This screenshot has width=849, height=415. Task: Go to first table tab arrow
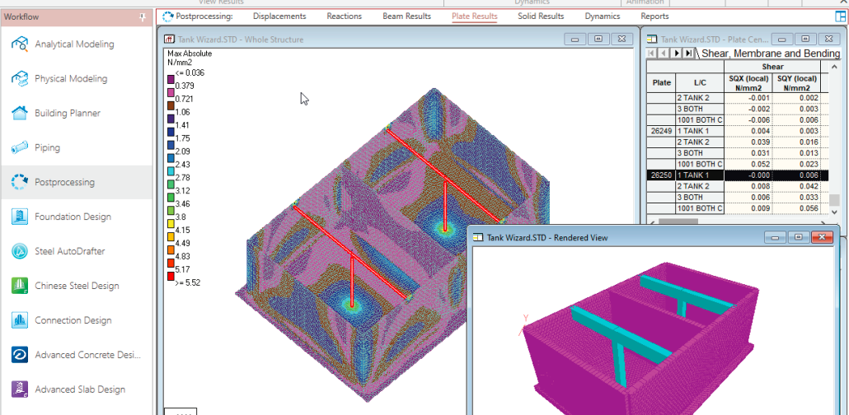[x=652, y=53]
